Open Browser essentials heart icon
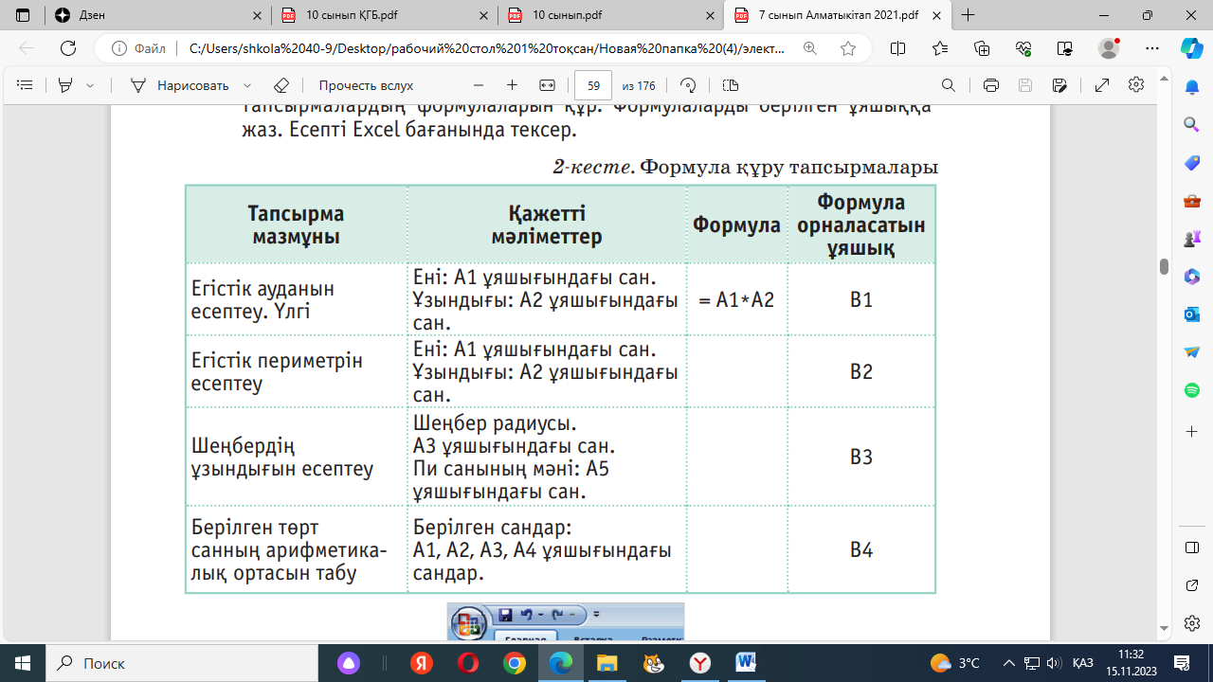 [x=1023, y=48]
